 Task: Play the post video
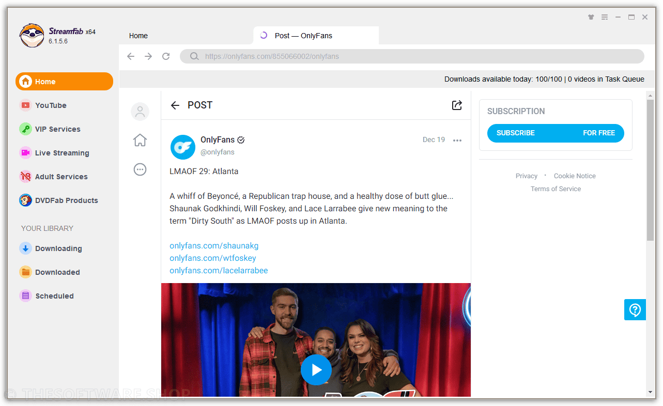[316, 370]
